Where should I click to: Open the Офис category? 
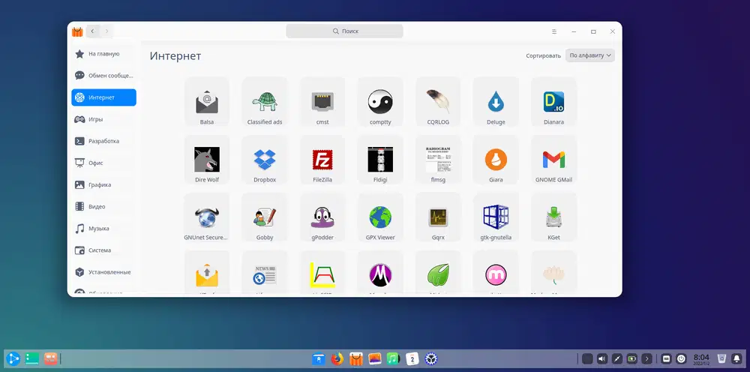[103, 163]
